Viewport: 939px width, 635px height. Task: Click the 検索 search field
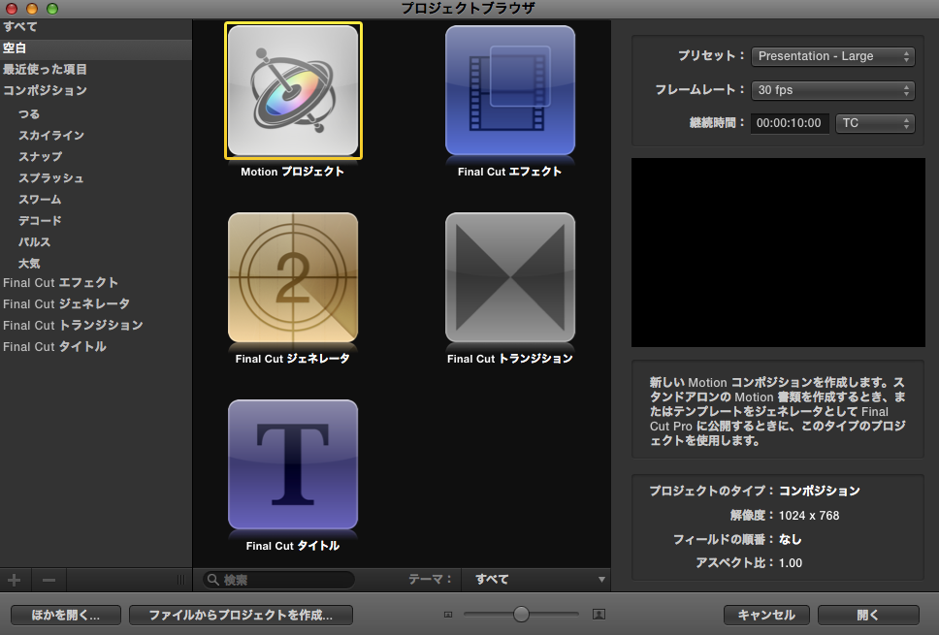tap(279, 580)
